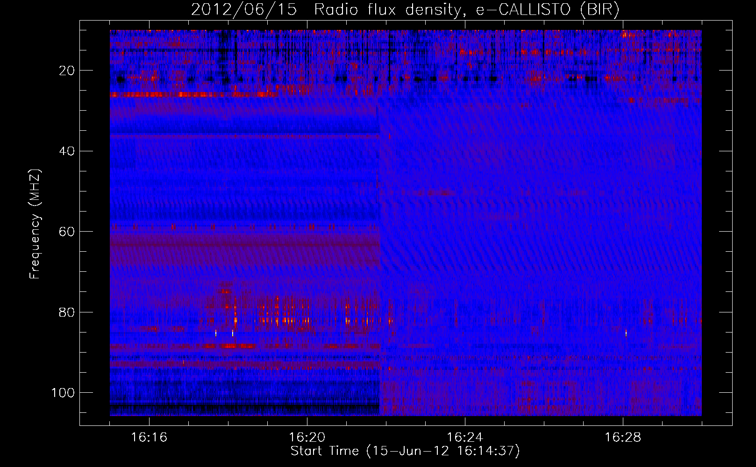Click the 40 MHz frequency tick label

click(x=67, y=151)
